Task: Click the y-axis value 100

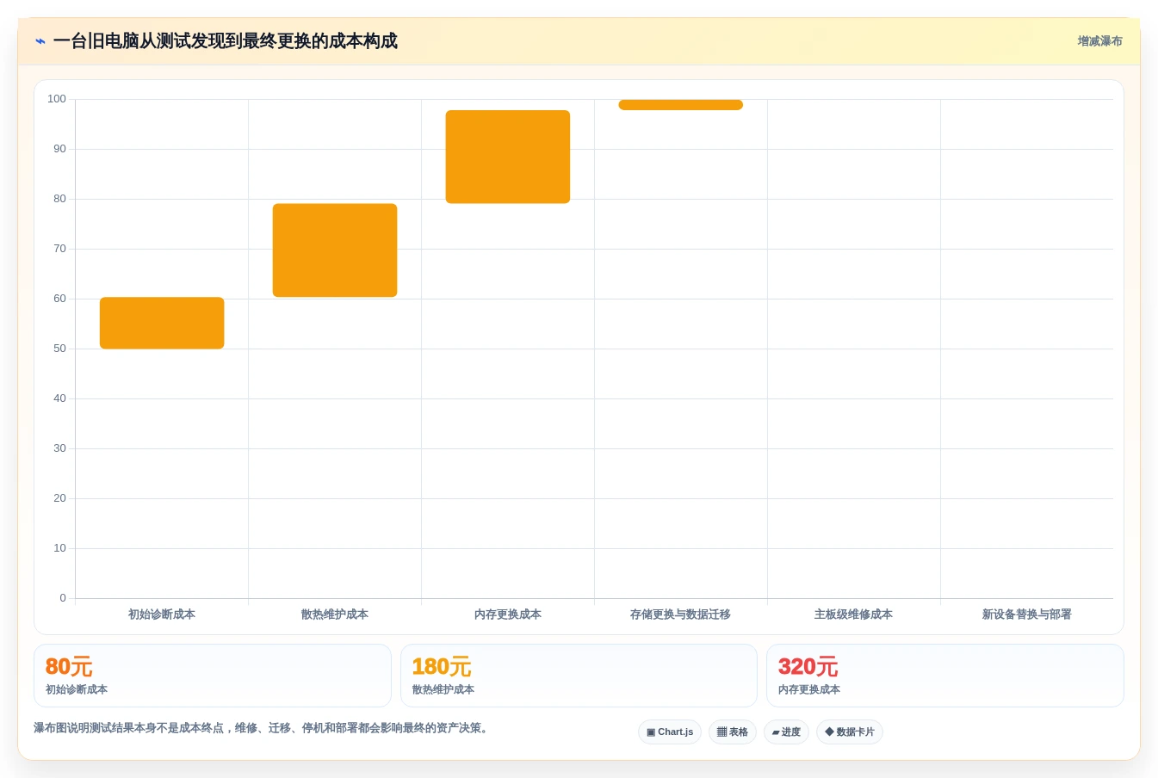Action: pyautogui.click(x=57, y=99)
